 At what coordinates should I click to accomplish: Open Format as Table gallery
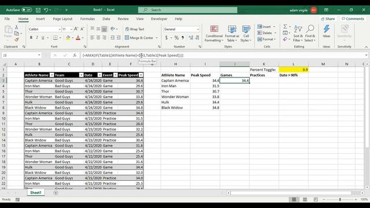(x=232, y=34)
